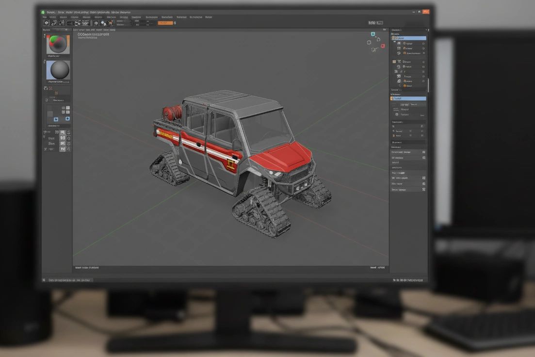
Task: Select the red square on the viewport gizmo
Action: (383, 46)
